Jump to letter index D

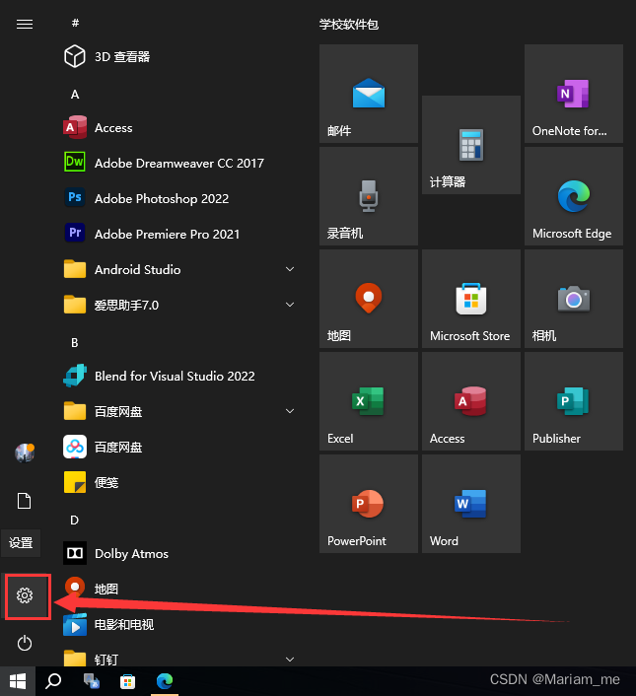tap(75, 521)
